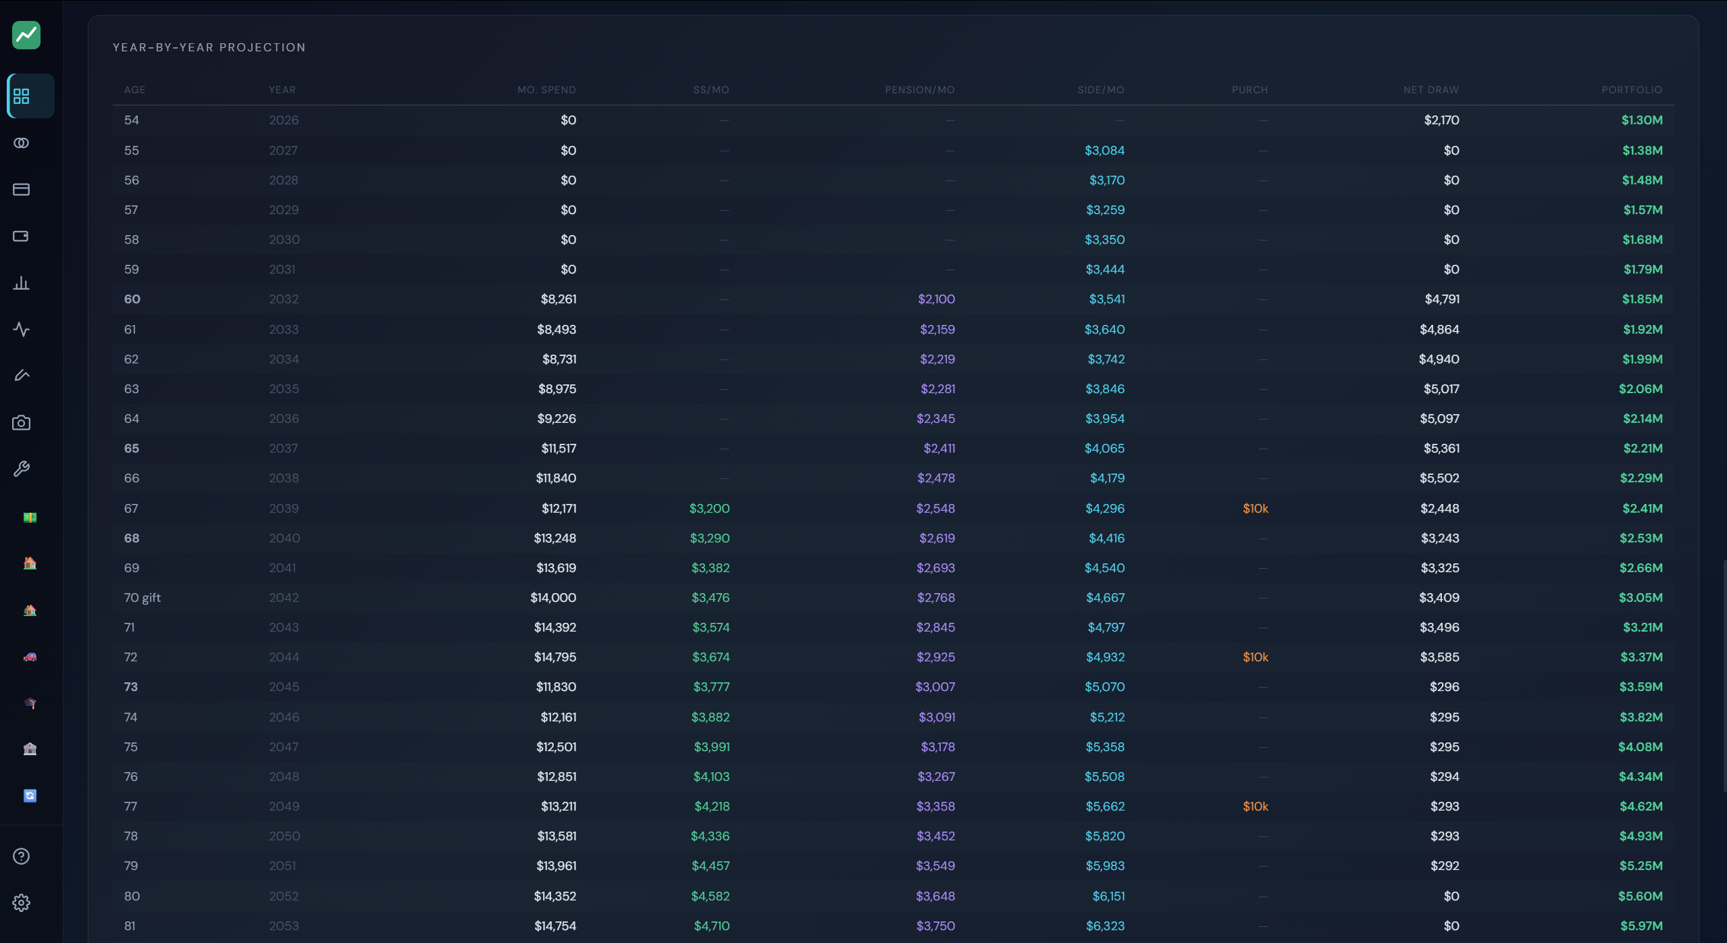Screen dimensions: 1727x943
Task: Click the SIDE/MO column header
Action: [1101, 90]
